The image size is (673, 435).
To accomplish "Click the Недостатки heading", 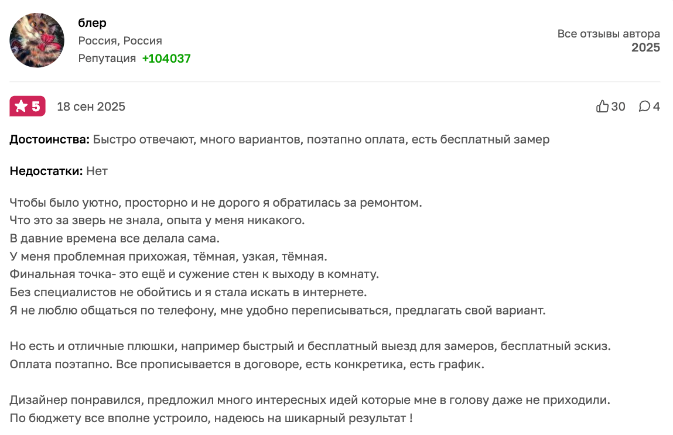I will point(46,172).
